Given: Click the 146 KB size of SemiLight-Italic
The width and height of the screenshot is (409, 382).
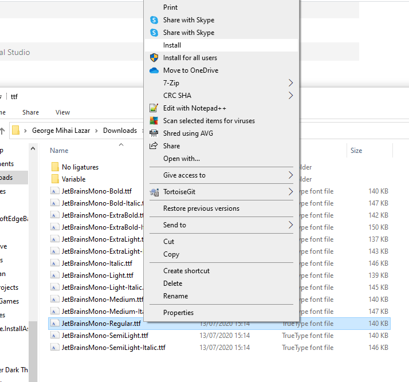Looking at the screenshot, I should 378,348.
